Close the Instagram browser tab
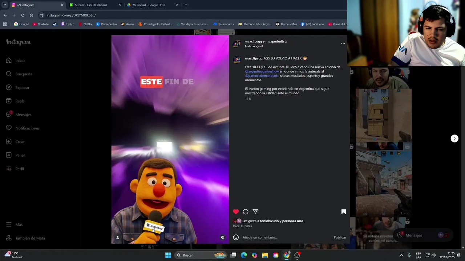The image size is (465, 261). (62, 5)
